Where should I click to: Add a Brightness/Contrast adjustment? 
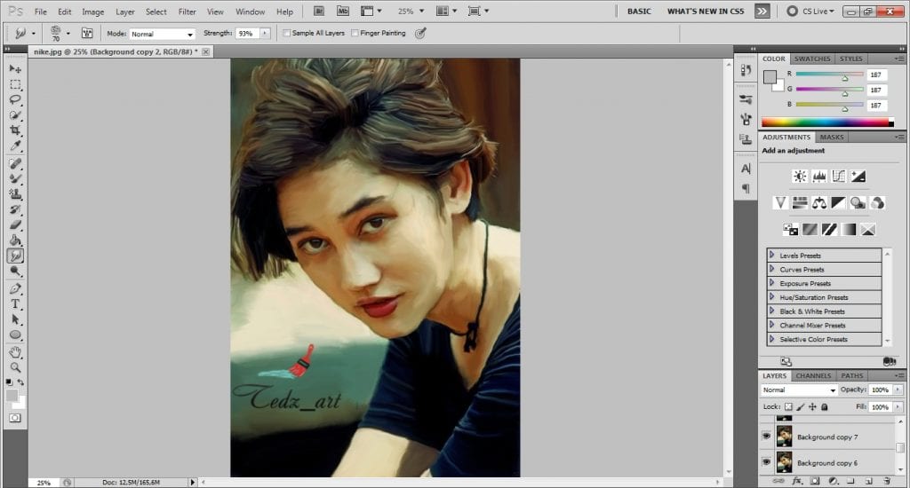800,177
